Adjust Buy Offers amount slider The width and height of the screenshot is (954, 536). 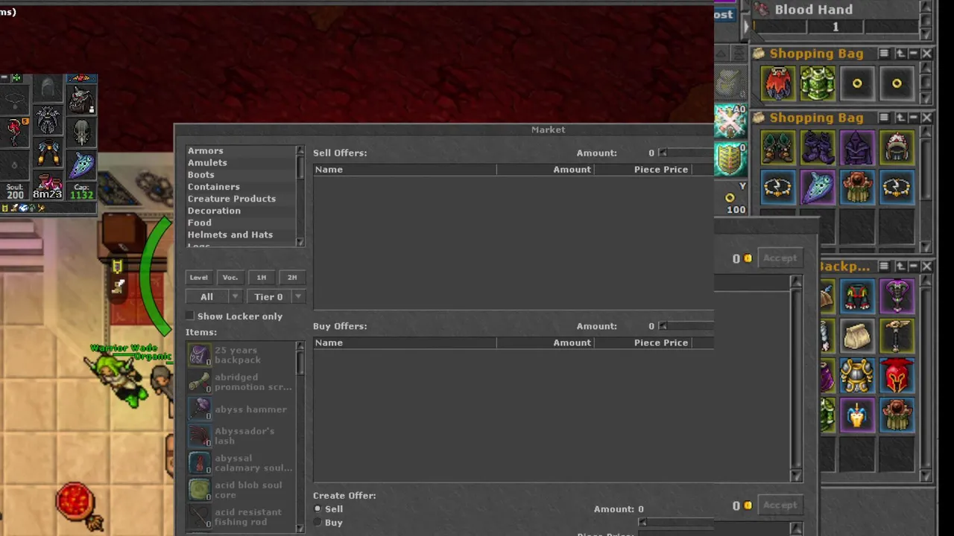(x=686, y=326)
